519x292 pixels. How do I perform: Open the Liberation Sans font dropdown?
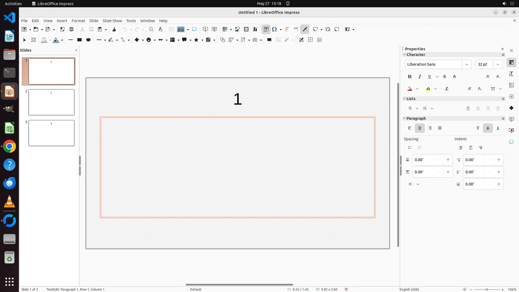[467, 64]
